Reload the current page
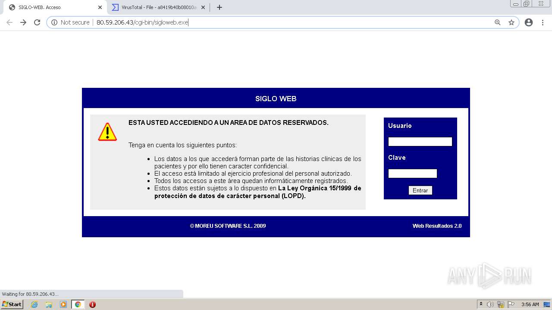552x310 pixels. click(37, 22)
